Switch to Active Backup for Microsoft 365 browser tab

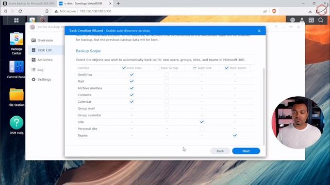tap(28, 4)
